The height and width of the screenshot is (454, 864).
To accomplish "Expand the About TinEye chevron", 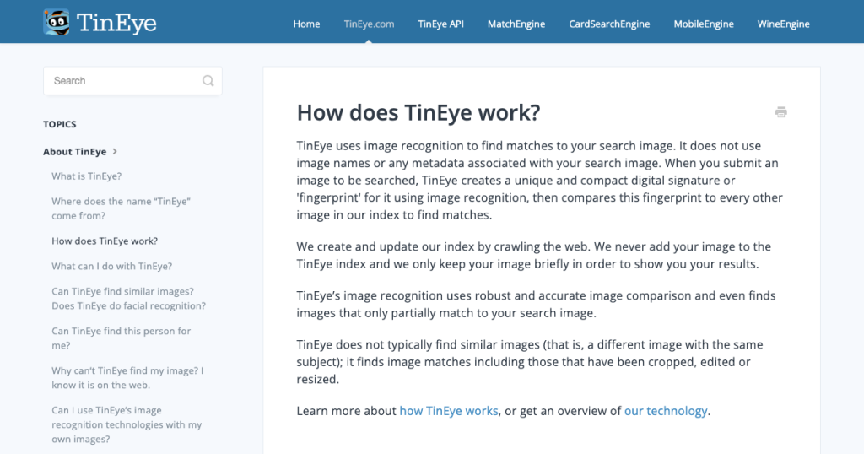I will pos(115,152).
